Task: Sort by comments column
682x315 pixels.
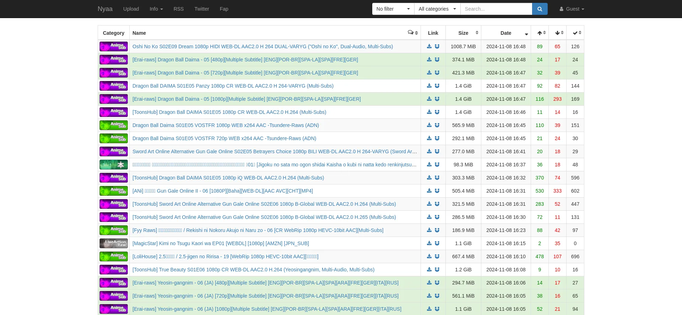Action: (413, 33)
